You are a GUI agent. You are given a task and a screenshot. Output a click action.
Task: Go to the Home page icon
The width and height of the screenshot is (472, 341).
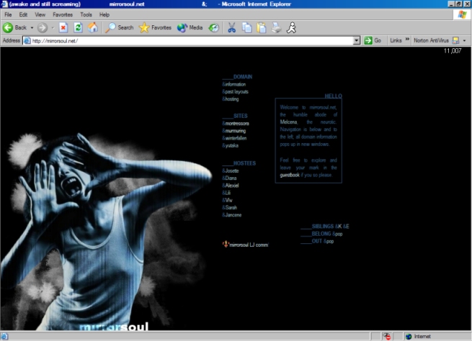pyautogui.click(x=92, y=27)
